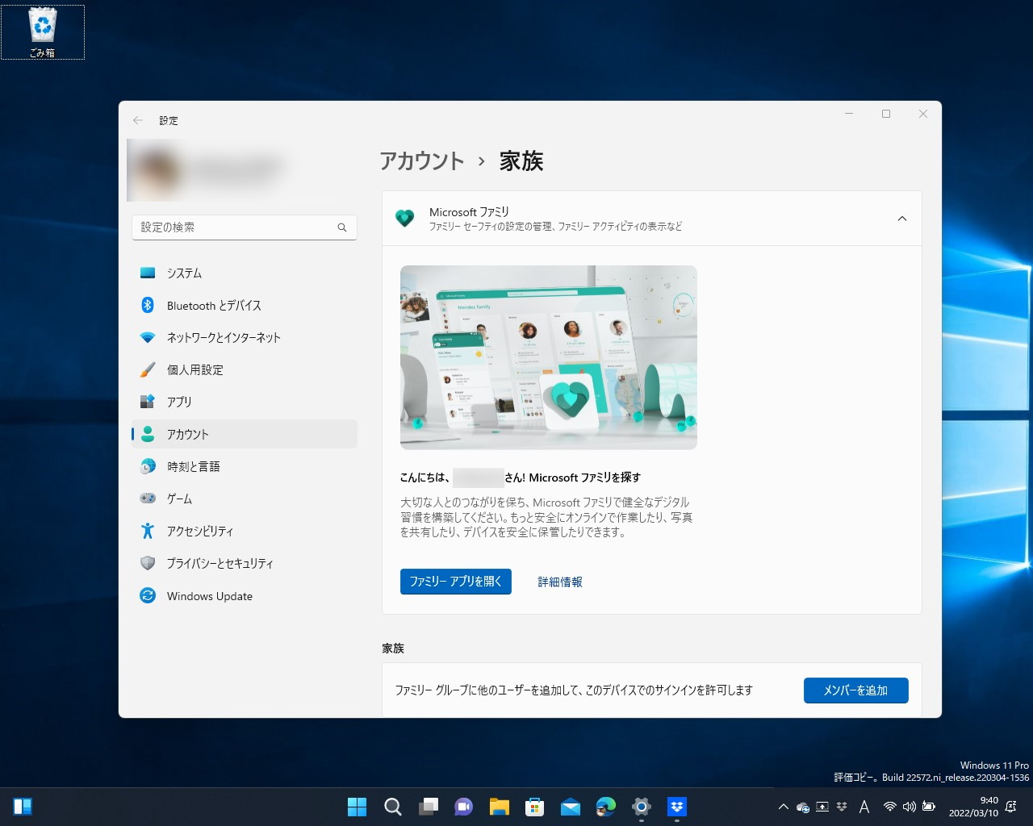Click the ファミリー アプリを開く button
1033x826 pixels.
coord(455,581)
